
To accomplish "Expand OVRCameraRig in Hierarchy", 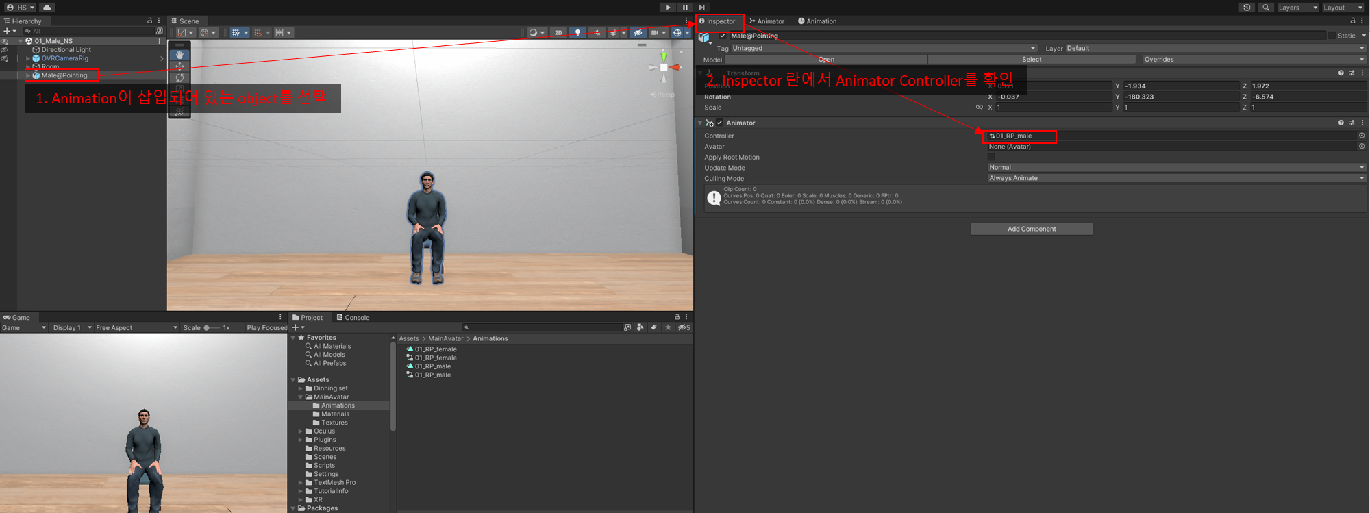I will tap(27, 58).
